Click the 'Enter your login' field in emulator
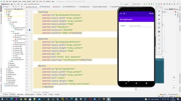 pyautogui.click(x=140, y=26)
